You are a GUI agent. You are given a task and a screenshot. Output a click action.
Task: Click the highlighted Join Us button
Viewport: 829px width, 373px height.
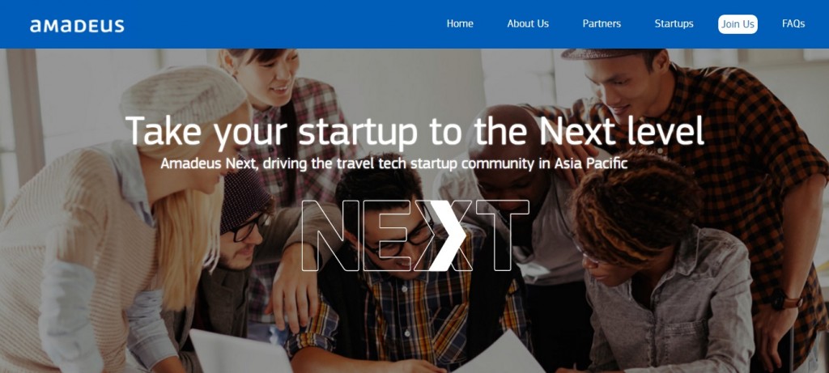point(738,24)
